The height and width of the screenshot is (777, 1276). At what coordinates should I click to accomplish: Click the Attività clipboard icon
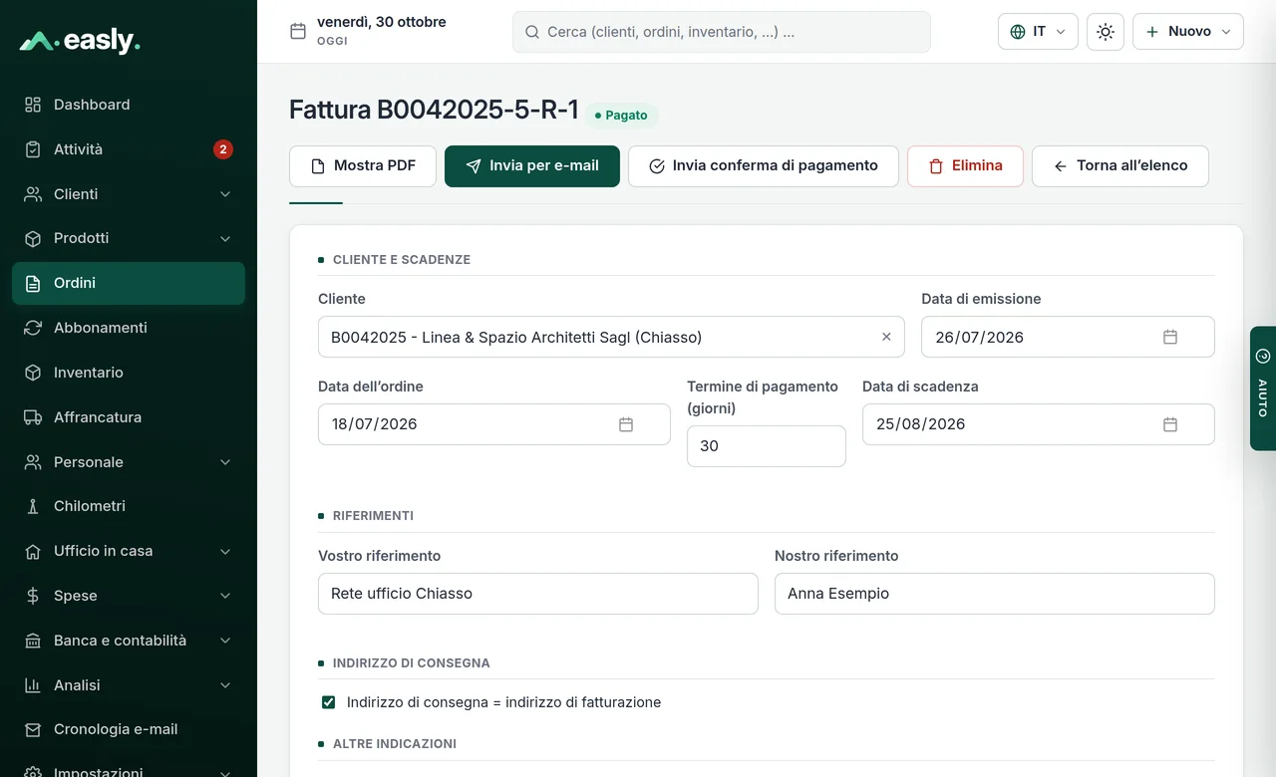pyautogui.click(x=33, y=149)
